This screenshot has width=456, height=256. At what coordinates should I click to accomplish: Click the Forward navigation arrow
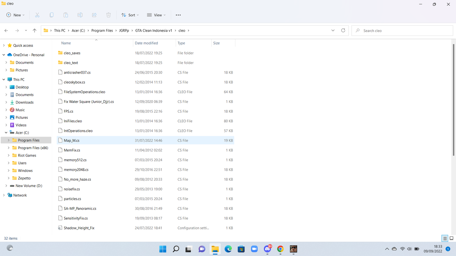pos(17,31)
